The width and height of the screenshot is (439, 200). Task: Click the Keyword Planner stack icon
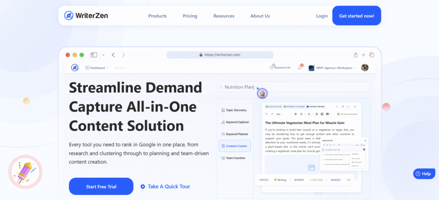coord(223,134)
